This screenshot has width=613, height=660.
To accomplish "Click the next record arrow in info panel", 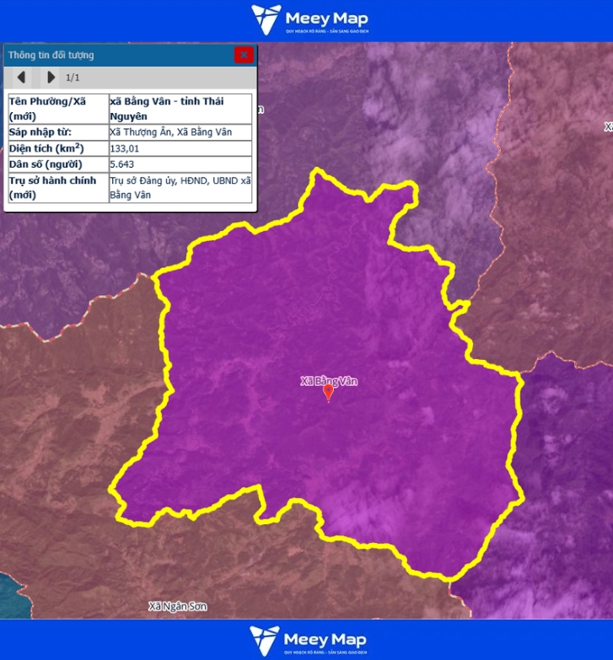I will 51,78.
